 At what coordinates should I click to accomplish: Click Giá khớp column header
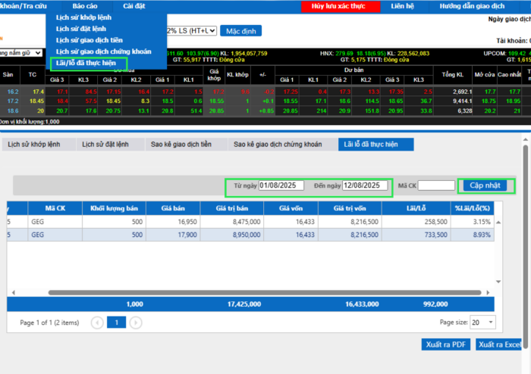click(x=214, y=75)
